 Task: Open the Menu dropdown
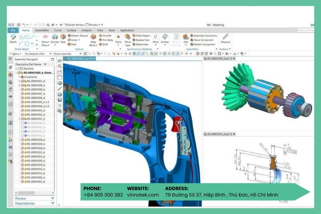point(16,53)
